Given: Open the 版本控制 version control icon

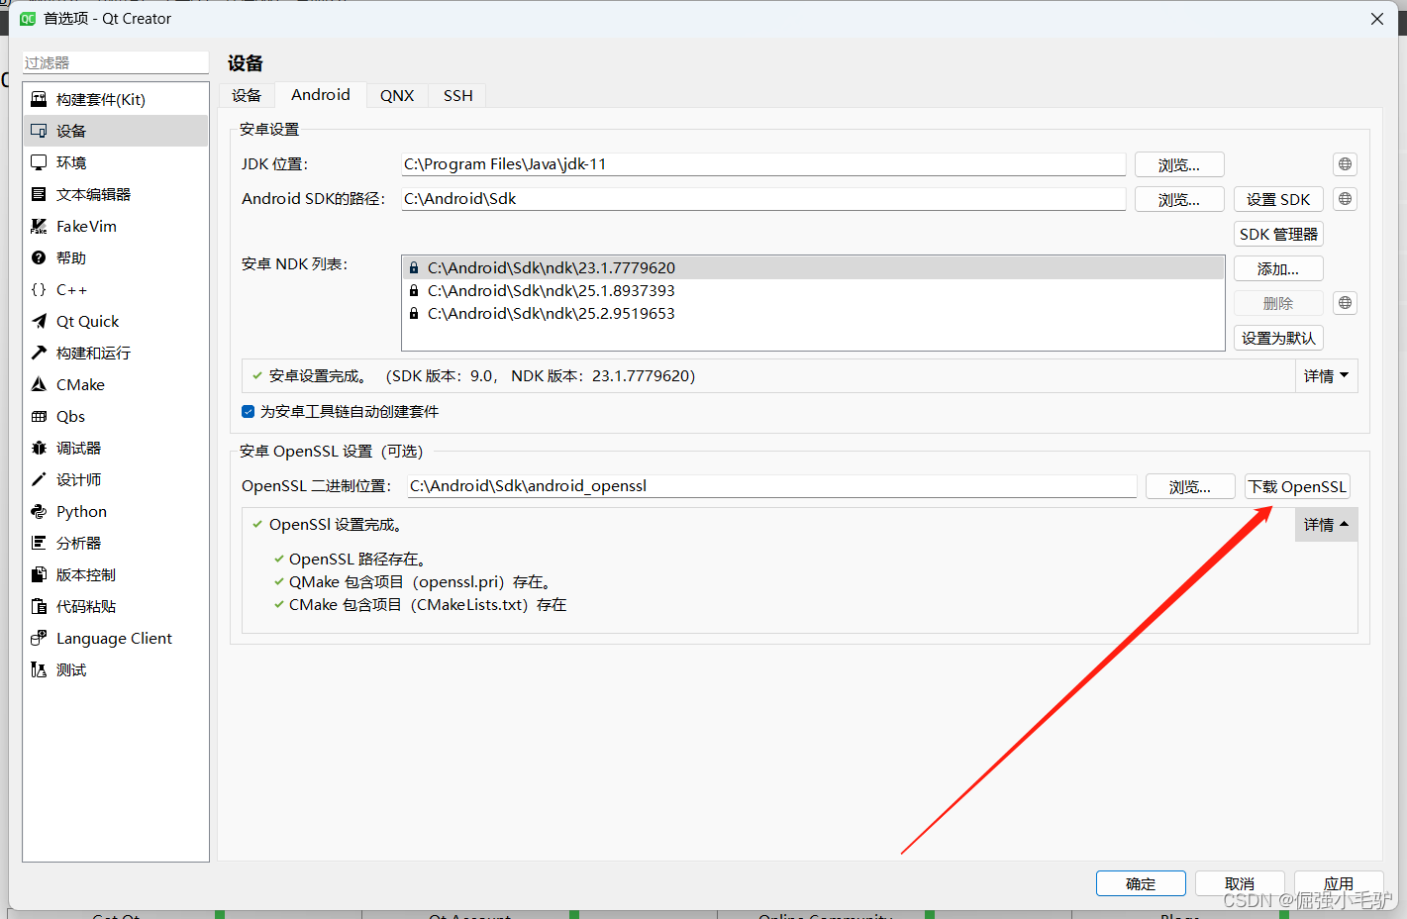Looking at the screenshot, I should pos(39,574).
